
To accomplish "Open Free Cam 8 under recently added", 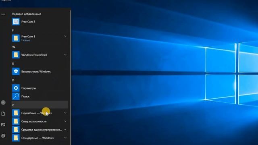I will point(28,22).
